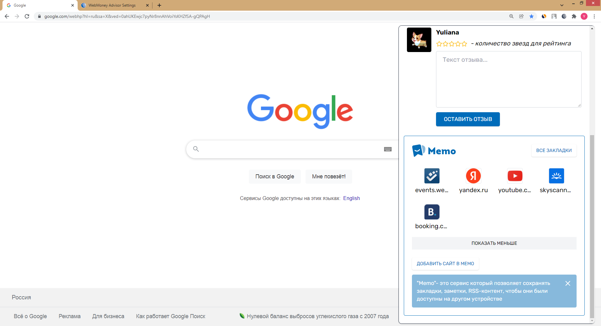
Task: Open ВСЕ ЗАКЛАДКИ in Memo
Action: point(554,150)
